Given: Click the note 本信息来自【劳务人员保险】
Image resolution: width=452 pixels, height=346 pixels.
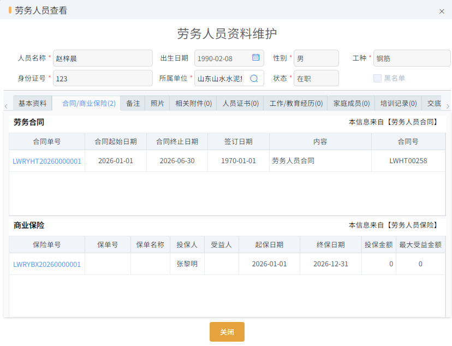Looking at the screenshot, I should click(394, 225).
